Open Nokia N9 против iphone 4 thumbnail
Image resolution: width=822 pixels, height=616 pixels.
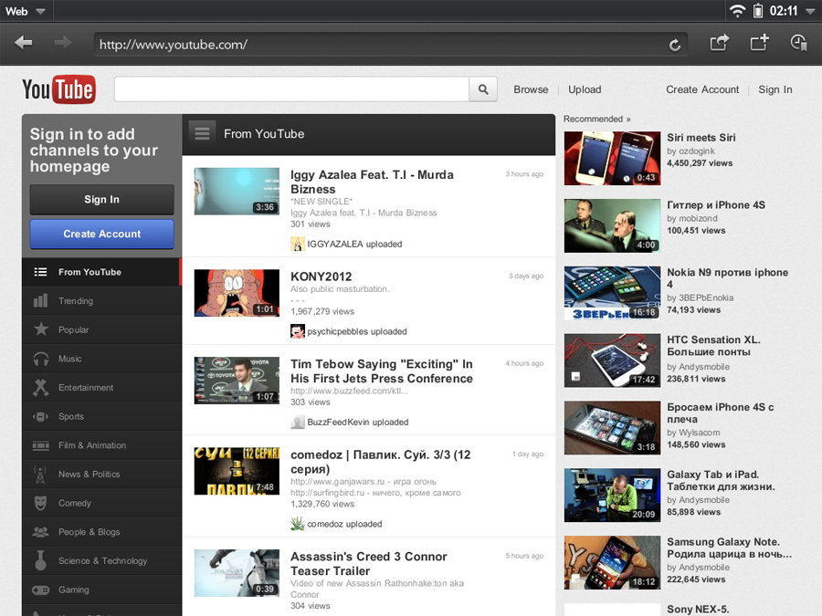pos(612,293)
